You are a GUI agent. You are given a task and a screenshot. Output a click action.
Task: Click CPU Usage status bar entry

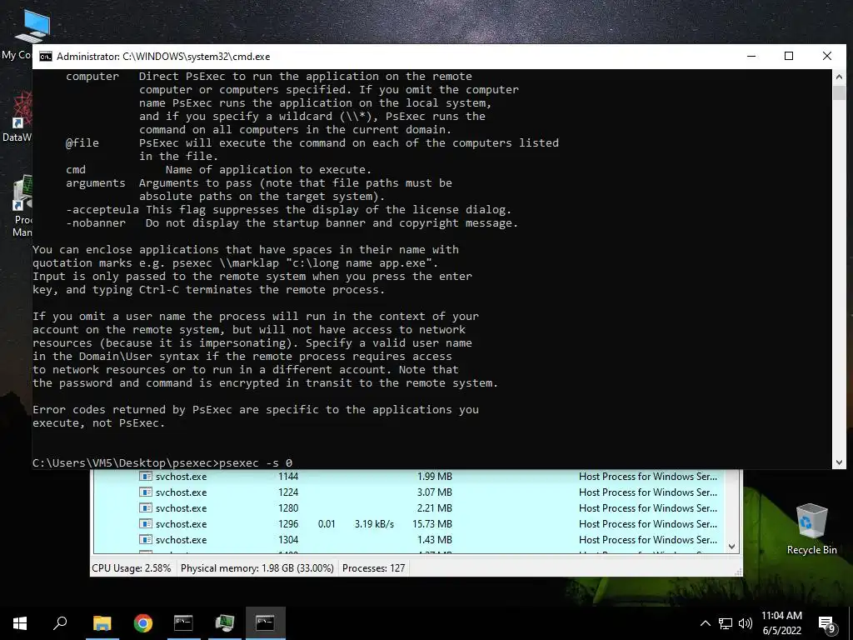[131, 568]
